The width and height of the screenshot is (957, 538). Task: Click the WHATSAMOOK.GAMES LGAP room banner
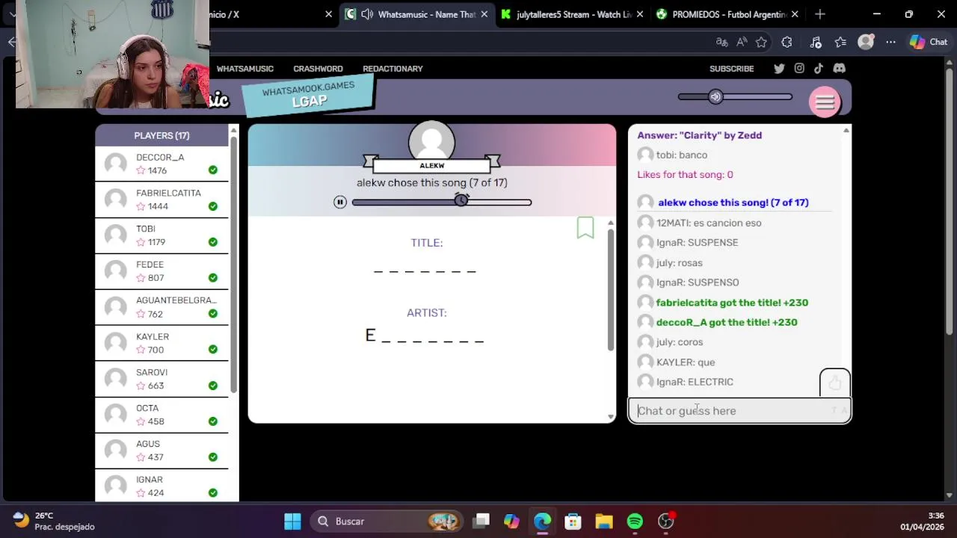[308, 95]
